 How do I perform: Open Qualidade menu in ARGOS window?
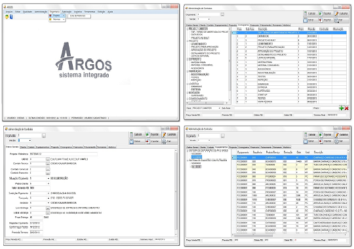(x=28, y=12)
